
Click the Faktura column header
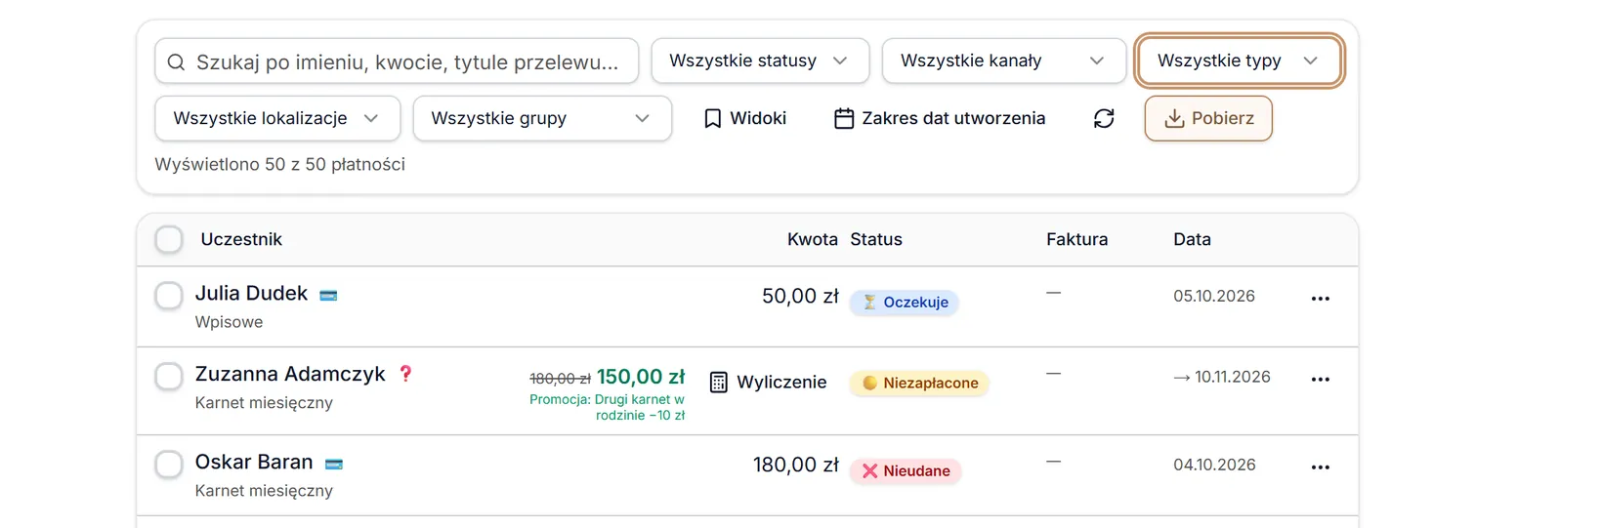point(1077,239)
